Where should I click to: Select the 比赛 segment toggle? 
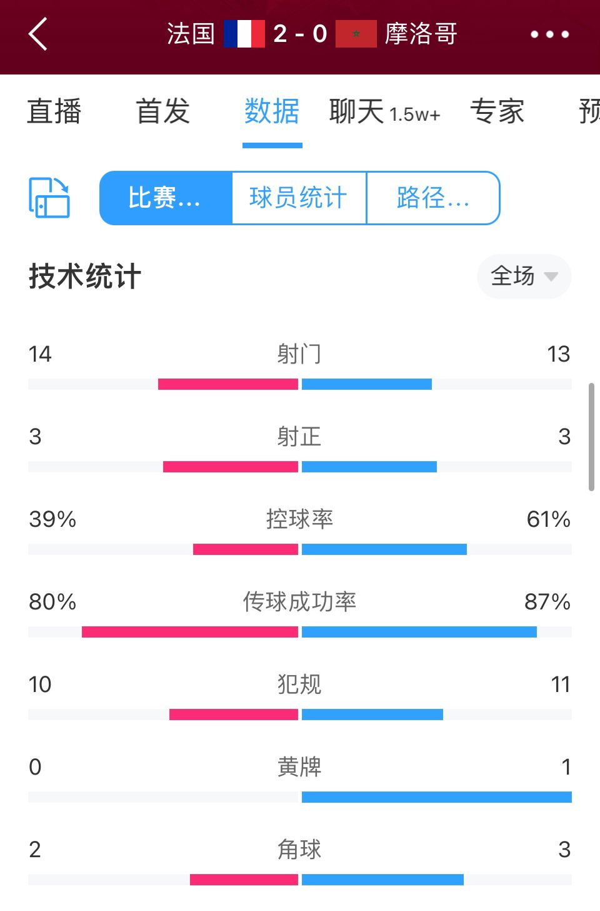click(166, 198)
